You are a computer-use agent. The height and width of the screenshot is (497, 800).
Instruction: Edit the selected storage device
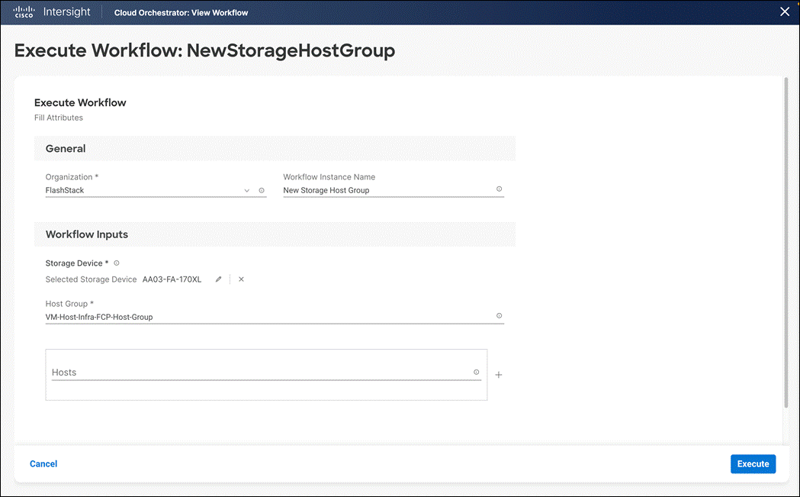point(218,279)
